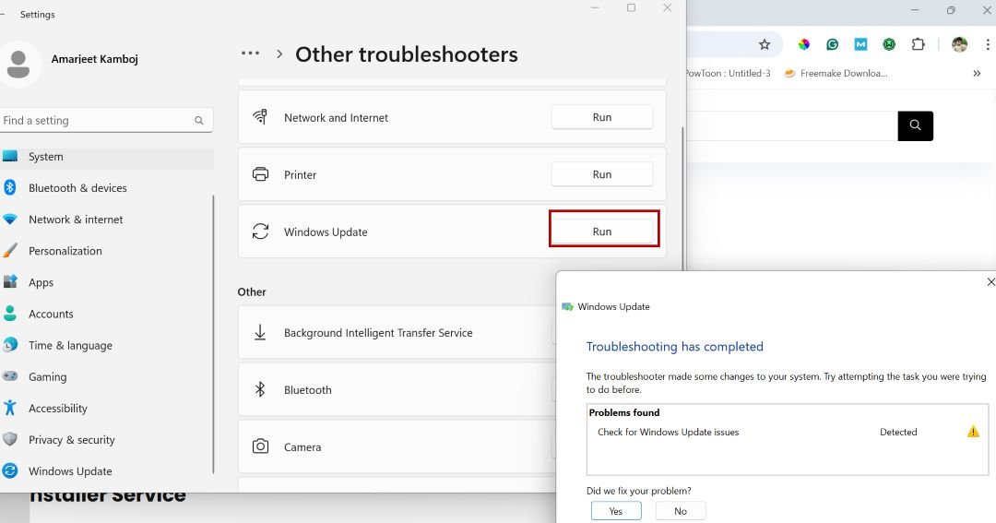Viewport: 996px width, 523px height.
Task: Click the Personalization paintbrush icon
Action: click(x=9, y=250)
